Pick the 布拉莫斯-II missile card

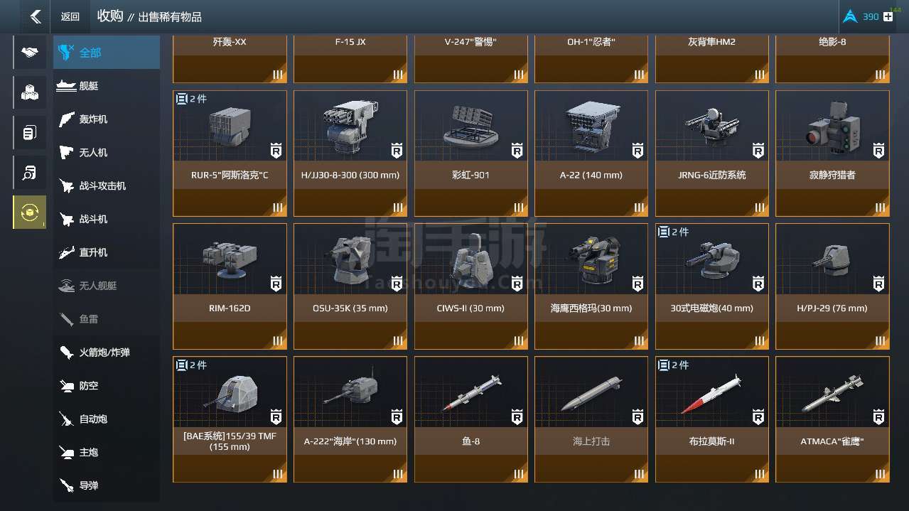click(712, 419)
